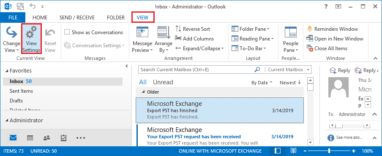Open Outlook Help question mark
This screenshot has width=382, height=156.
coord(326,7)
